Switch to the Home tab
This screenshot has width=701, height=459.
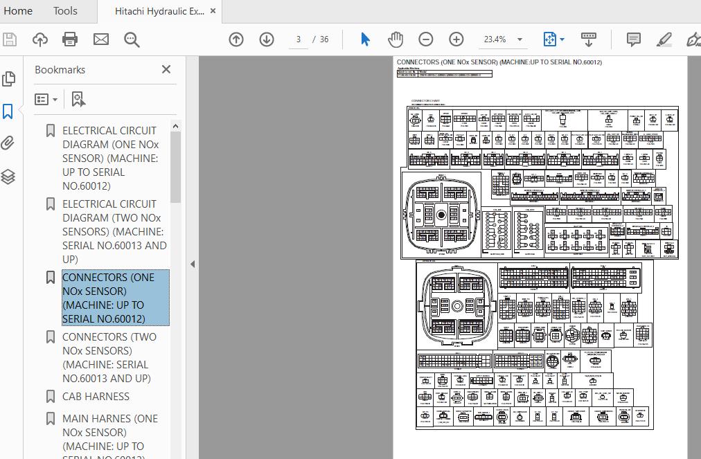pyautogui.click(x=18, y=11)
